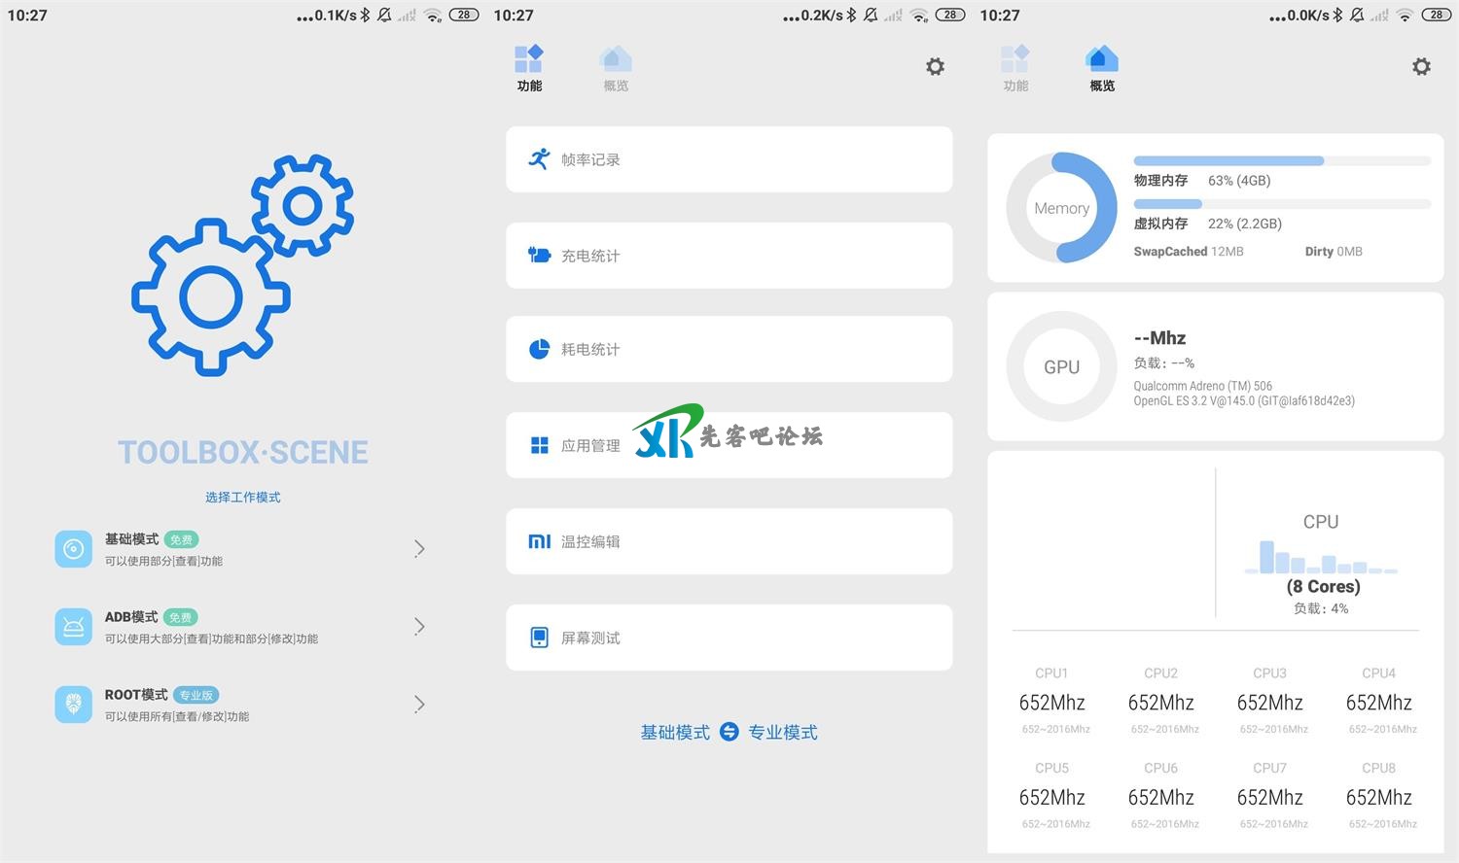Toggle the mode swap icon between 基础模式 and 专业模式
Screen dimensions: 1459x863
click(729, 732)
